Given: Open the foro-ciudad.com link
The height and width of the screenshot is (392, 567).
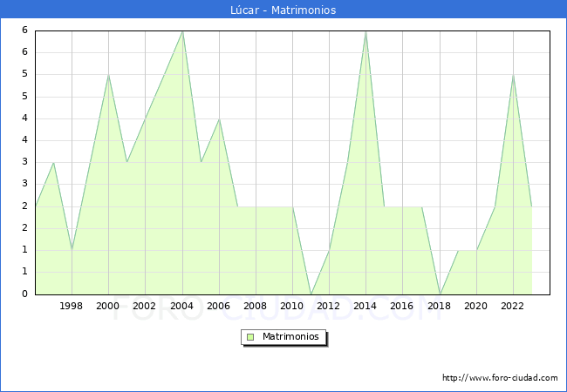Looking at the screenshot, I should 500,378.
